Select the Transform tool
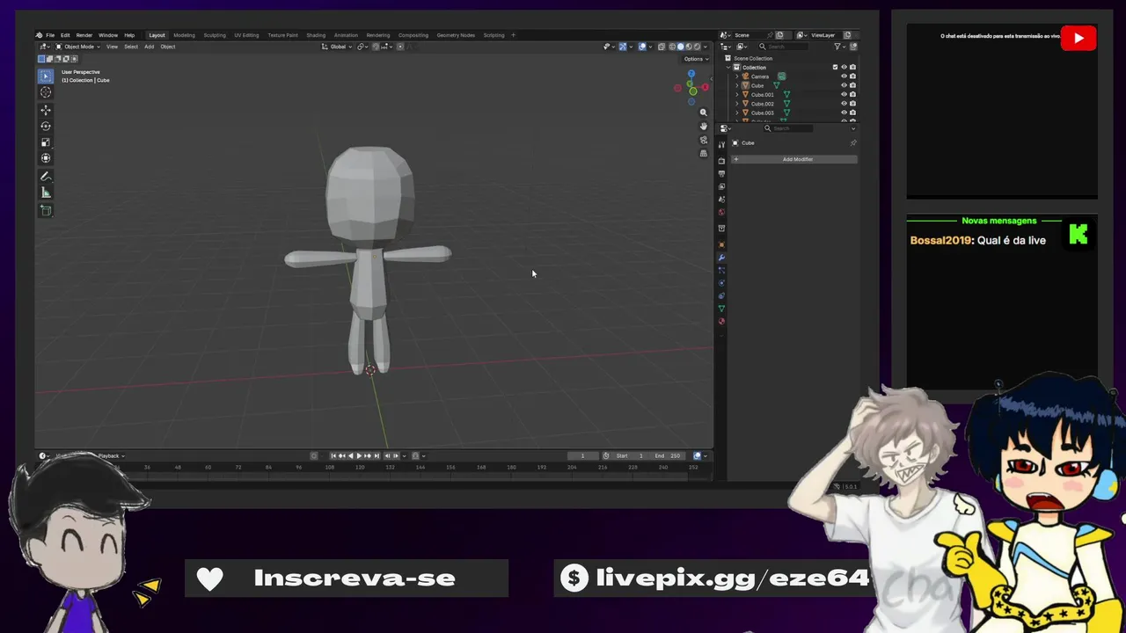 click(46, 158)
